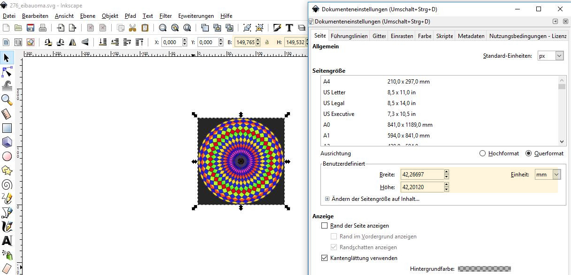
Task: Select the Text tool
Action: tap(7, 241)
